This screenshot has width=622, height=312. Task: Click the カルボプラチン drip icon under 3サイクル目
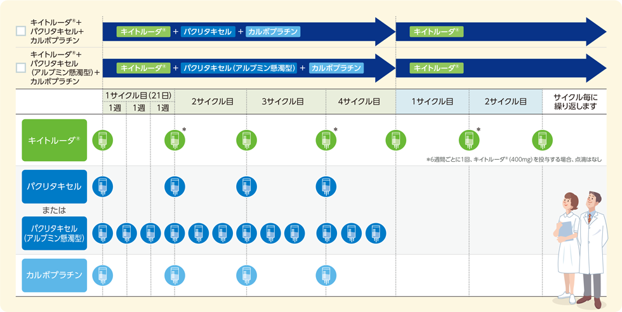pyautogui.click(x=246, y=275)
